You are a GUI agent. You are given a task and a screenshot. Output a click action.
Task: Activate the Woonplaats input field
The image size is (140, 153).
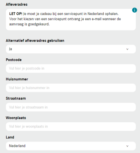(x=71, y=126)
